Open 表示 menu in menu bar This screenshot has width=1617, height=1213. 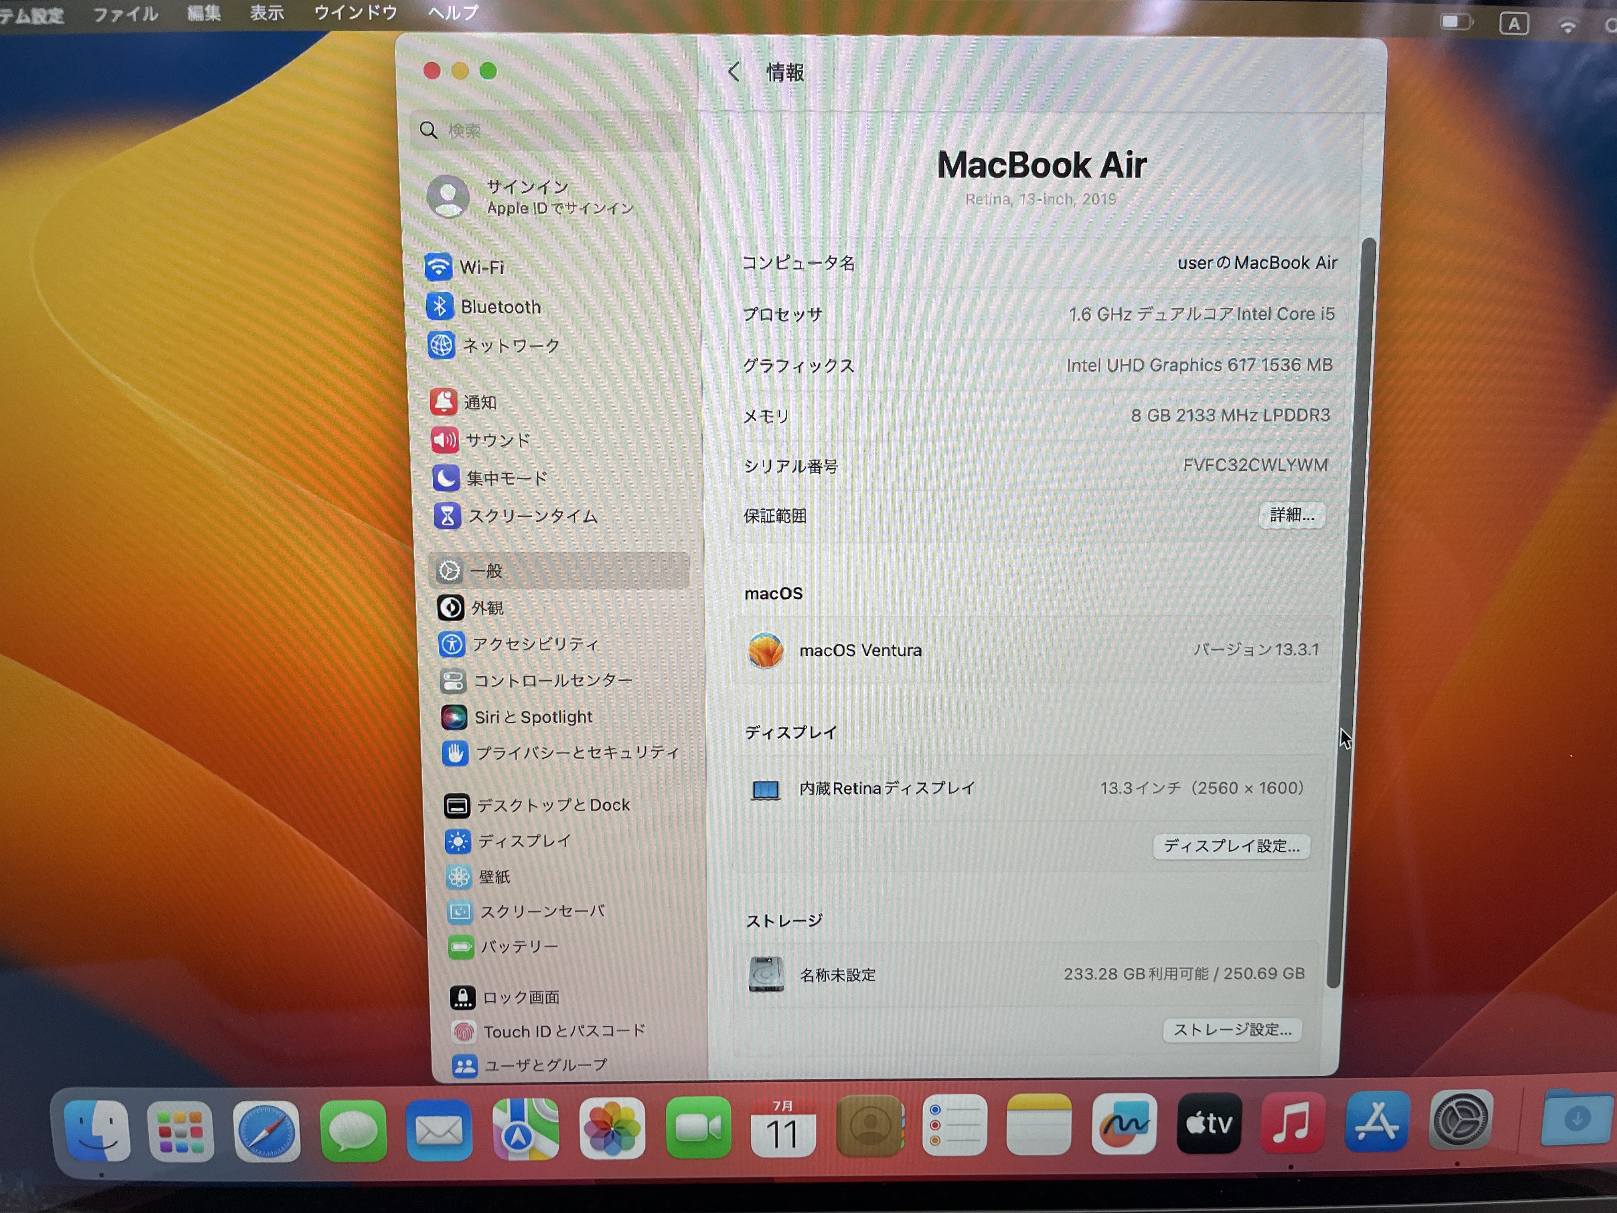[267, 12]
